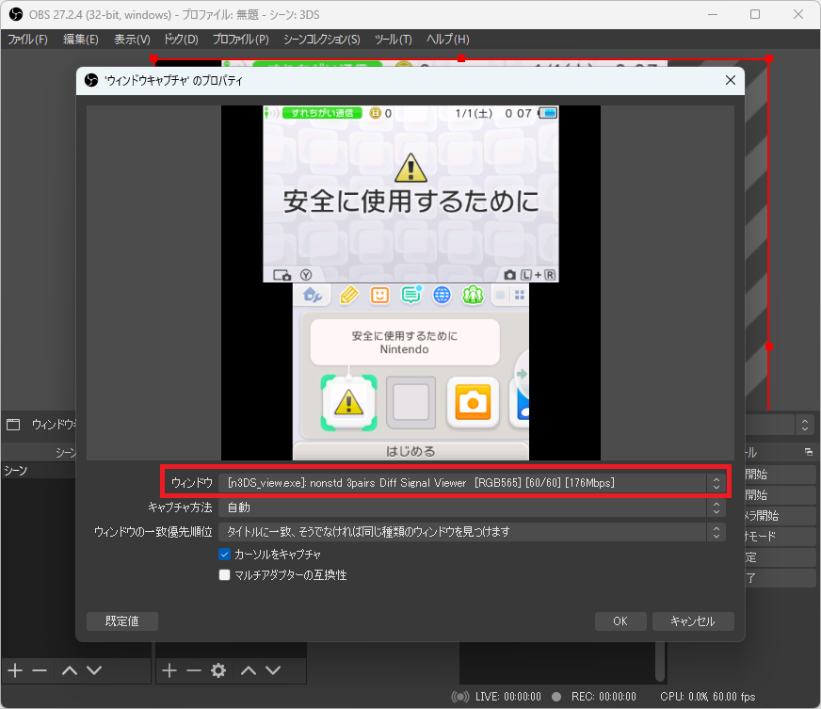
Task: Close the ウィンドウキャプチャ properties dialog
Action: pyautogui.click(x=731, y=80)
